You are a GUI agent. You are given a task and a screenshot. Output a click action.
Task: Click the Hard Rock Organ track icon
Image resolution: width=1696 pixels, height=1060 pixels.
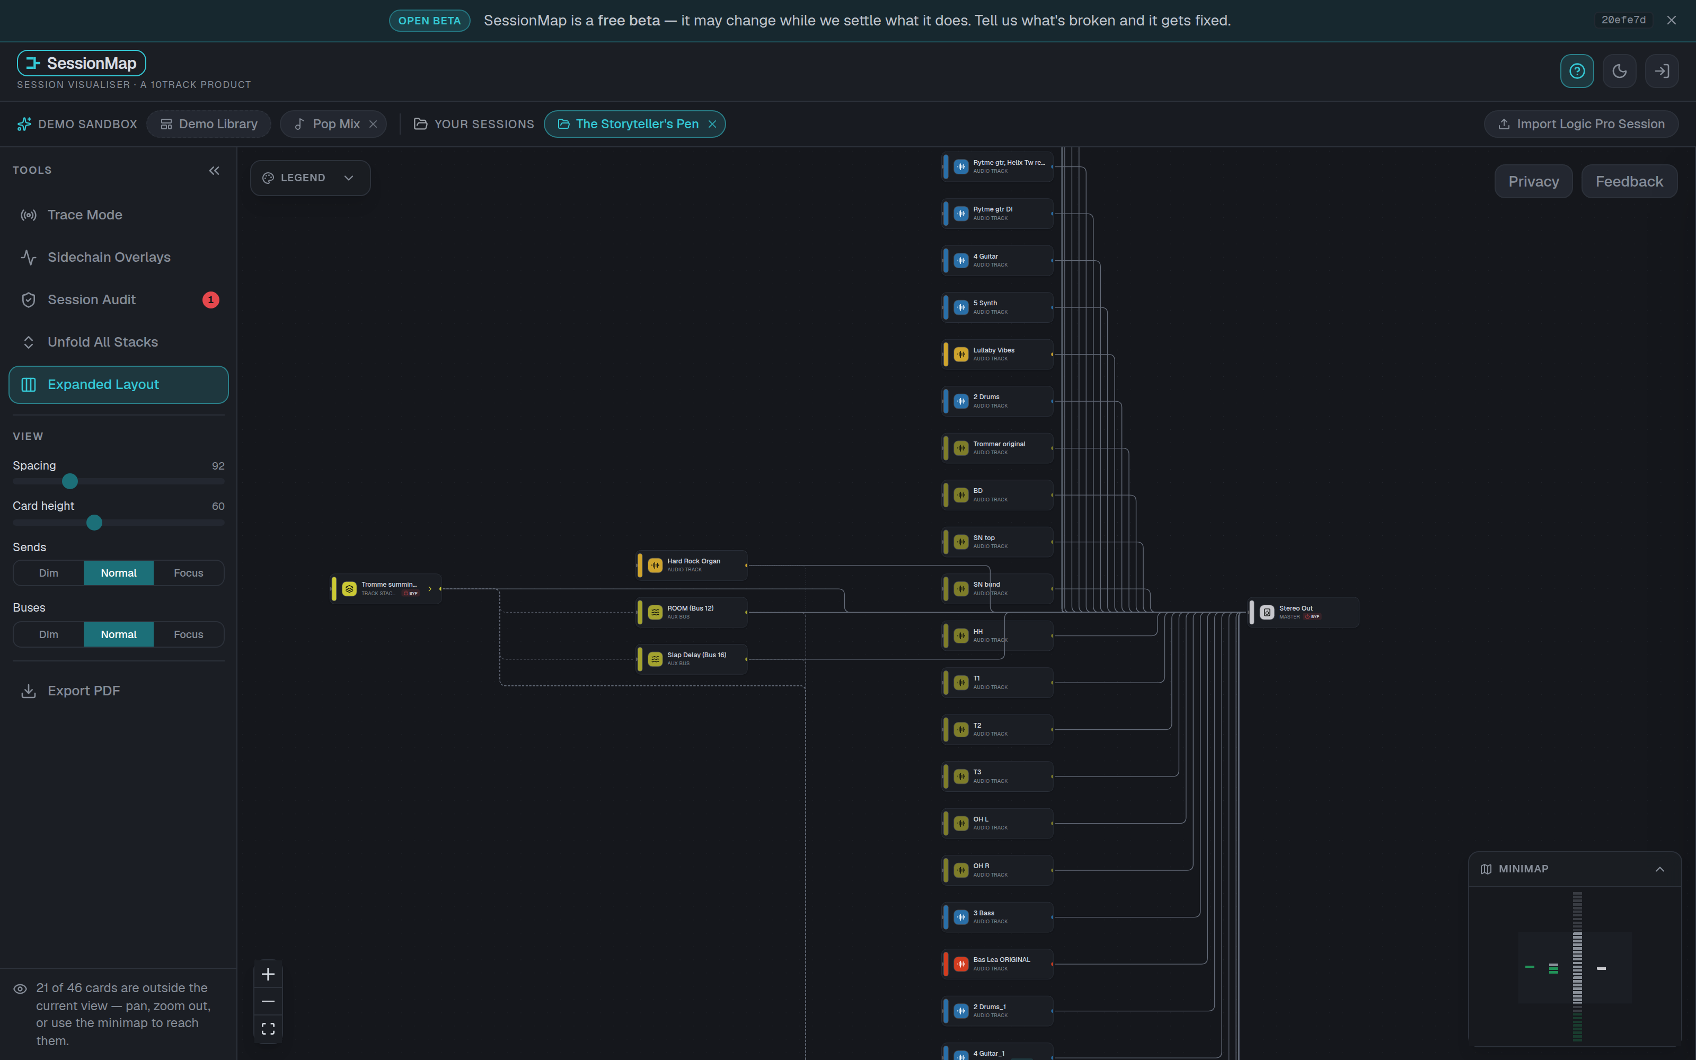point(655,565)
